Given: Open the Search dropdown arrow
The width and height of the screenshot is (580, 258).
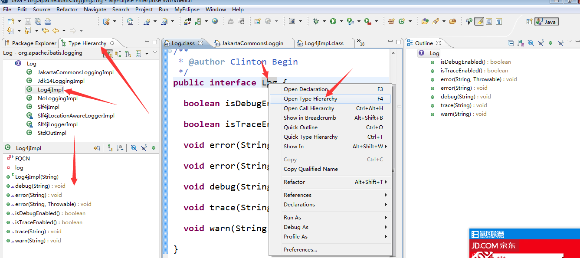Looking at the screenshot, I should pyautogui.click(x=444, y=21).
